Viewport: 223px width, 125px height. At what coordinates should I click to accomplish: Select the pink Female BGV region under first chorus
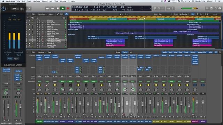click(x=115, y=45)
